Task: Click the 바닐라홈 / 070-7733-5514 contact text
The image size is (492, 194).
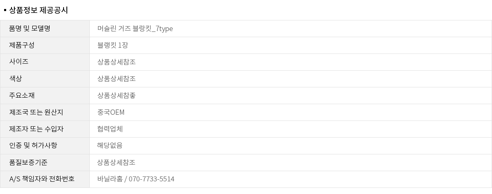Action: [136, 179]
